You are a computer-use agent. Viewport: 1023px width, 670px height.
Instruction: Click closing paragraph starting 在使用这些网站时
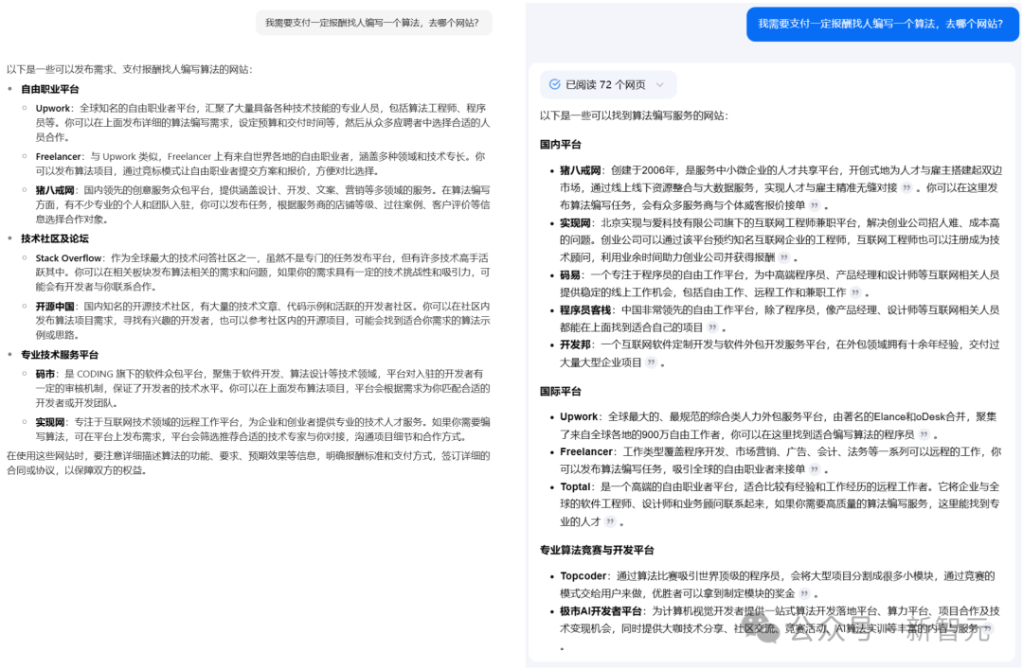248,464
